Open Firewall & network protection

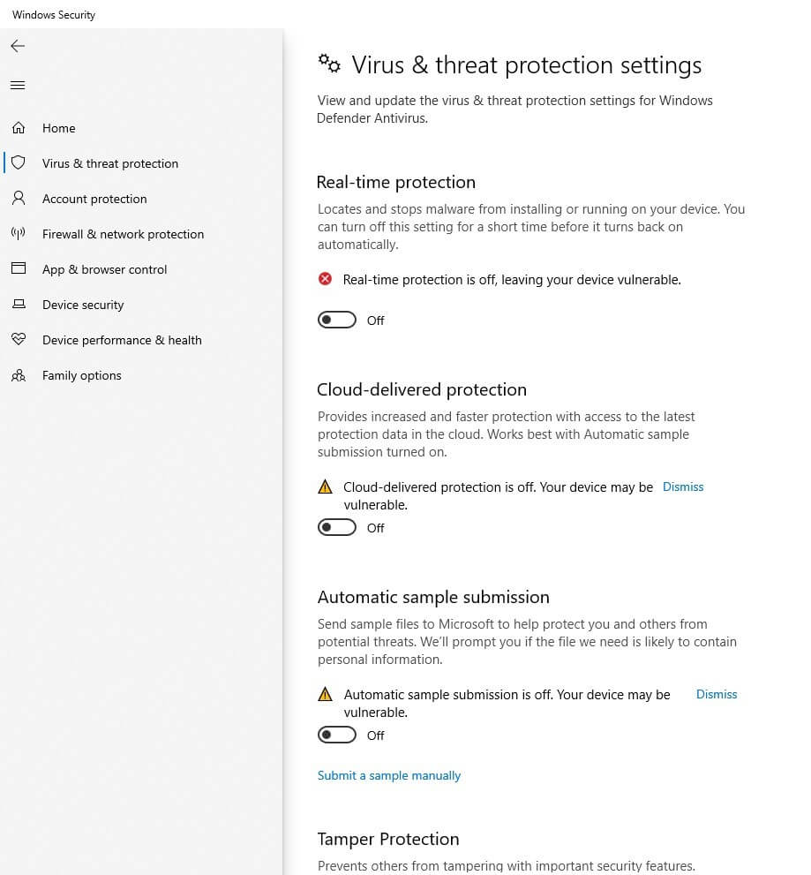(123, 234)
